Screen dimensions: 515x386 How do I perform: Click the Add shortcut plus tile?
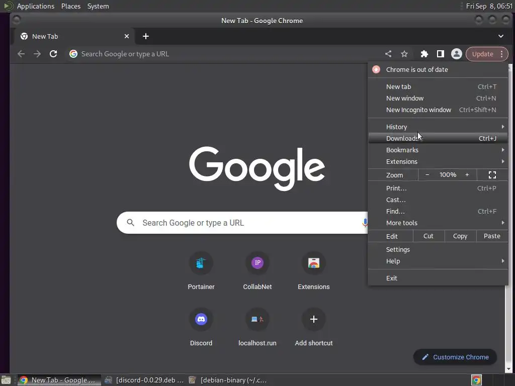point(314,319)
